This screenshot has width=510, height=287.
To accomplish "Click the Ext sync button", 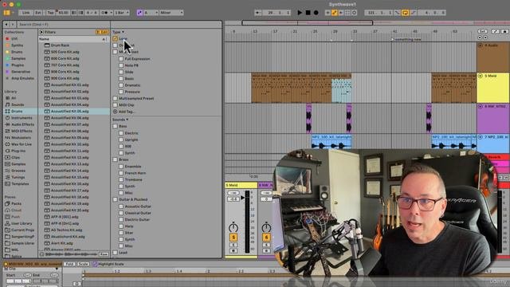I will click(x=38, y=13).
